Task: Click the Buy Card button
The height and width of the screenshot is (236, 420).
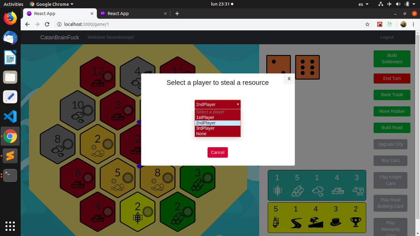Action: (x=391, y=160)
